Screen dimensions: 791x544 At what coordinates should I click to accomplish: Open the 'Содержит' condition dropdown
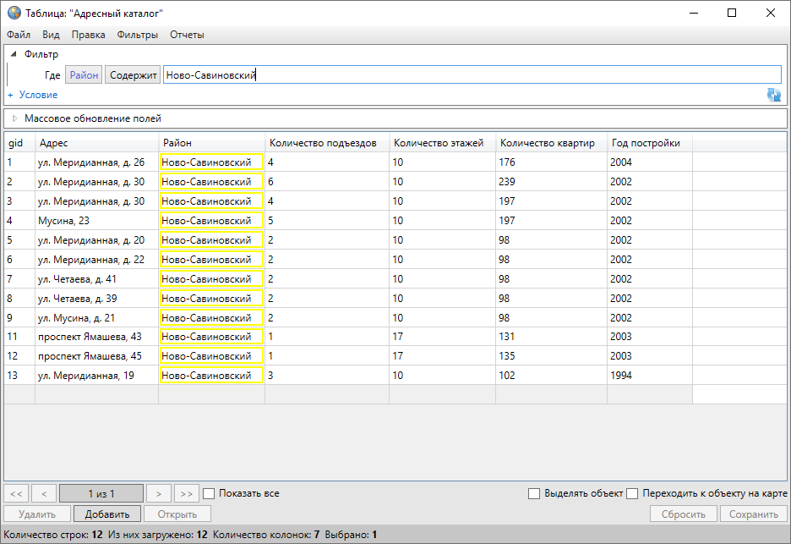[x=134, y=75]
